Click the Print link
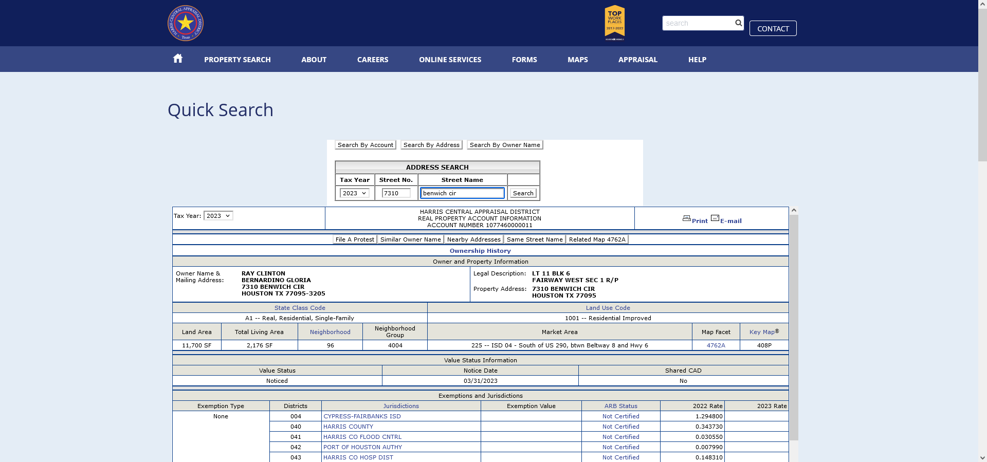The width and height of the screenshot is (987, 462). pos(700,221)
